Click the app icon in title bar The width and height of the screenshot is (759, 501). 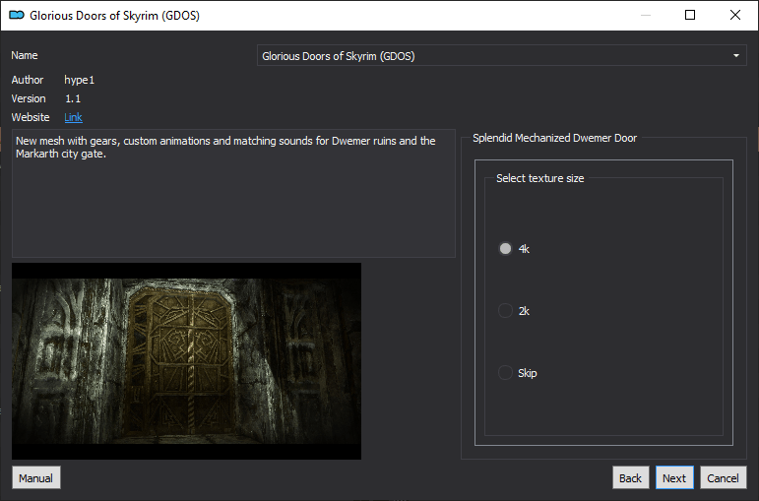(17, 15)
